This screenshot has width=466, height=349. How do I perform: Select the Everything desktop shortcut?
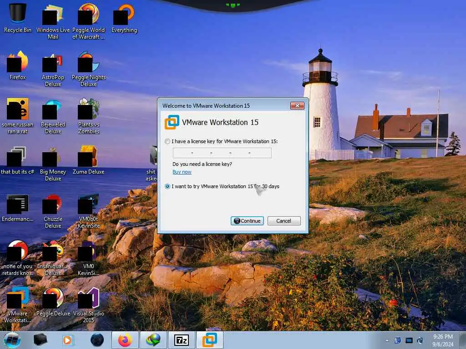click(x=124, y=18)
